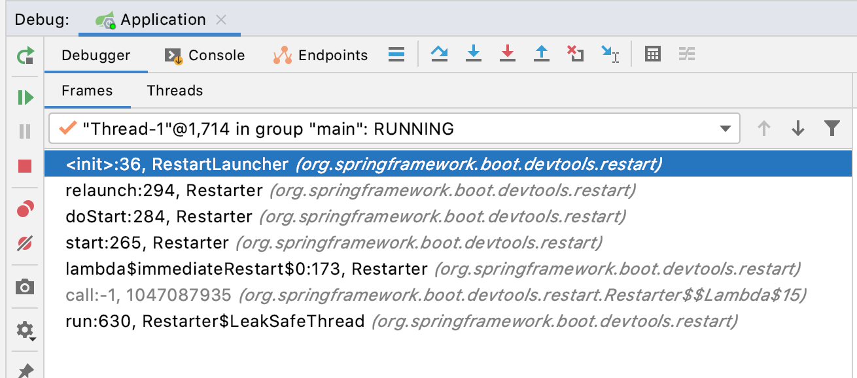This screenshot has height=378, width=857.
Task: Toggle the frames filter funnel icon
Action: (831, 128)
